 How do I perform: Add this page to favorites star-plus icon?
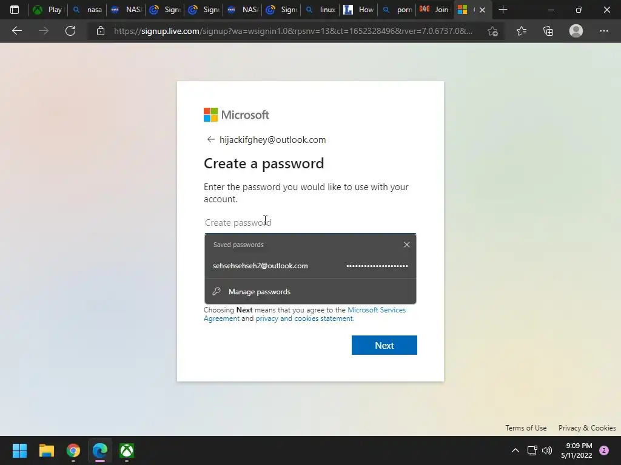[492, 31]
